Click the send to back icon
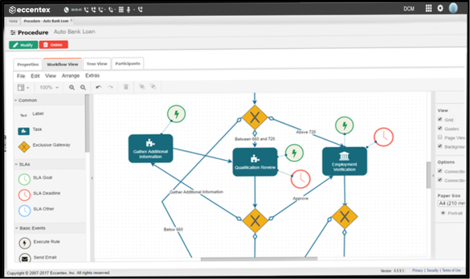This screenshot has height=279, width=470. click(153, 86)
